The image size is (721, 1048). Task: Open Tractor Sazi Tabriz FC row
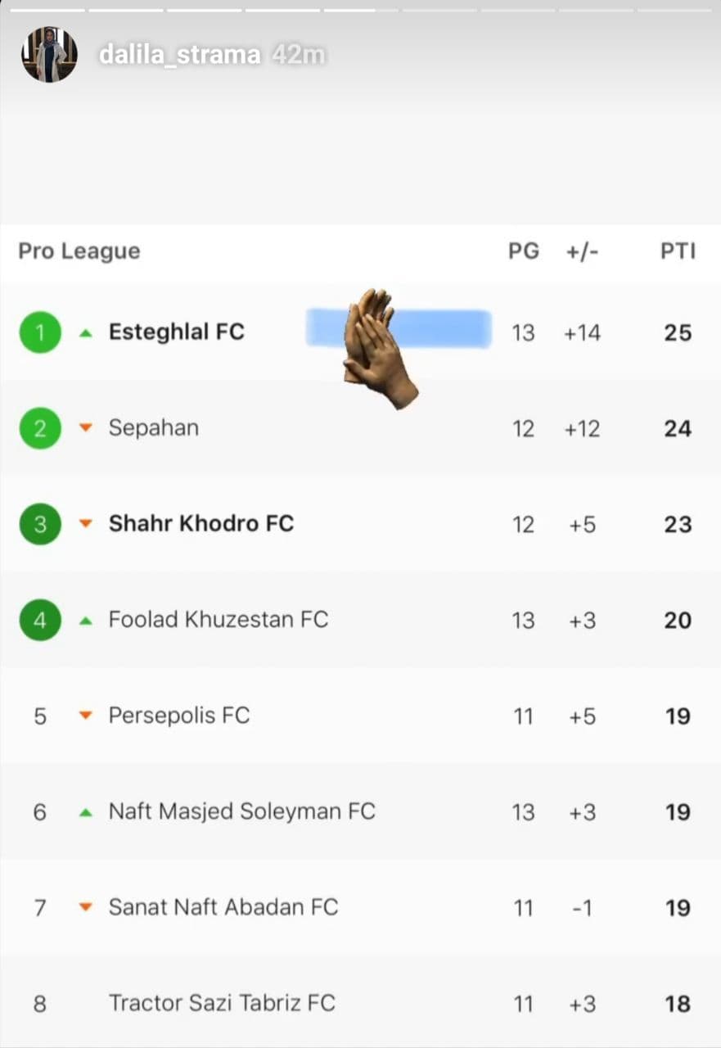[x=360, y=1003]
